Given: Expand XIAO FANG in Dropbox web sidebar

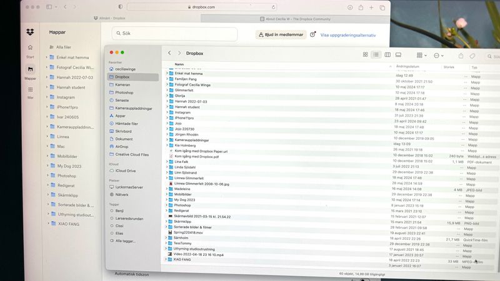Looking at the screenshot, I should 48,224.
